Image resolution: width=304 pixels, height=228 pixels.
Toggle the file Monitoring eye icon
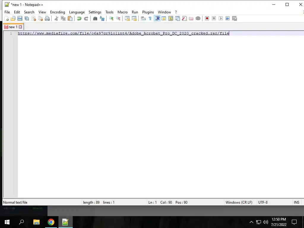pos(198,18)
